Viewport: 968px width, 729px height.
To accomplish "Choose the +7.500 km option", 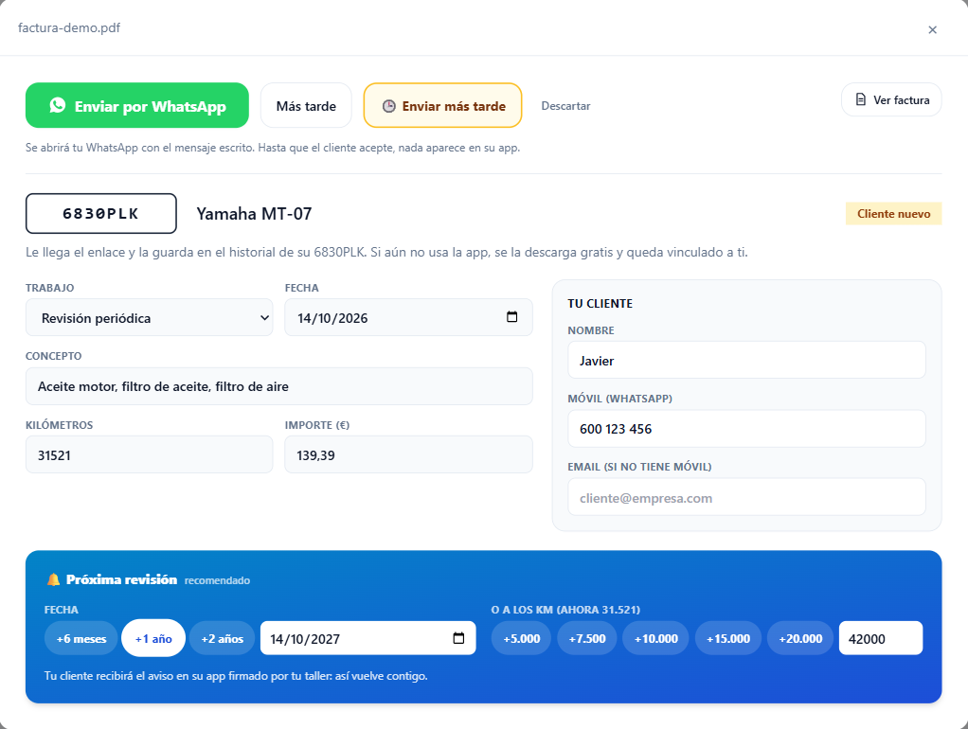I will (x=587, y=638).
